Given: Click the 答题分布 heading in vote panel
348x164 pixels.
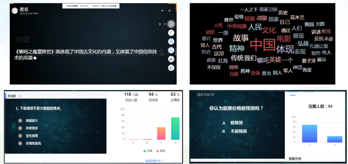Looking at the screenshot, I should [x=295, y=159].
